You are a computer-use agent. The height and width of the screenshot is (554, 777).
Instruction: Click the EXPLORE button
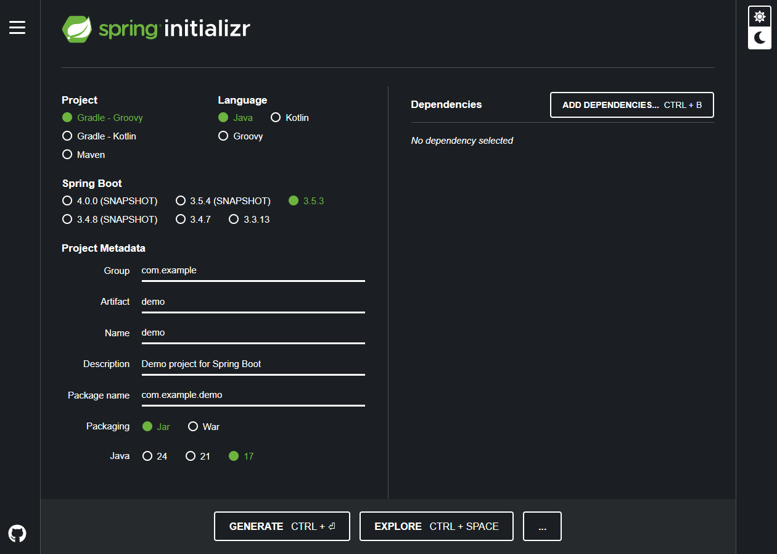click(x=437, y=526)
